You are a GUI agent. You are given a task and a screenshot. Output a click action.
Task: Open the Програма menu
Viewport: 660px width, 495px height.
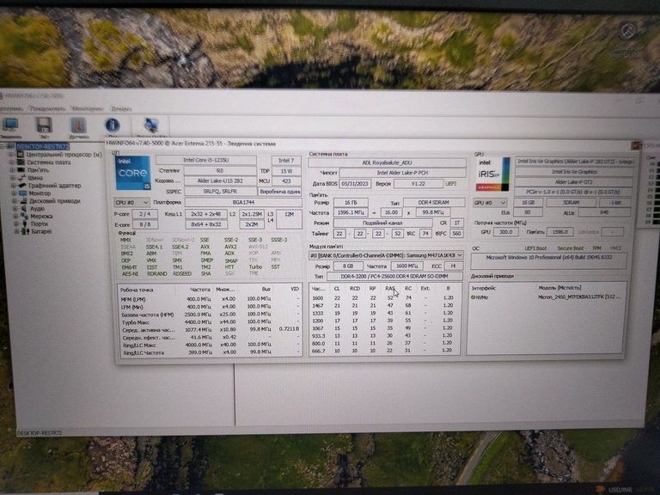[x=10, y=108]
